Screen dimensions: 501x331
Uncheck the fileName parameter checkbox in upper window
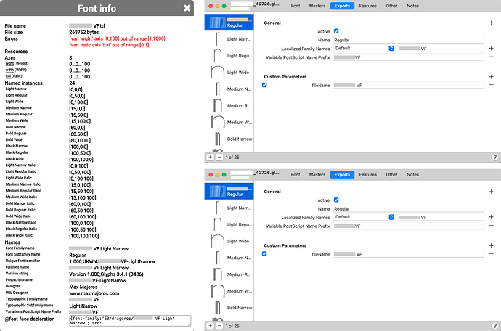click(x=264, y=85)
